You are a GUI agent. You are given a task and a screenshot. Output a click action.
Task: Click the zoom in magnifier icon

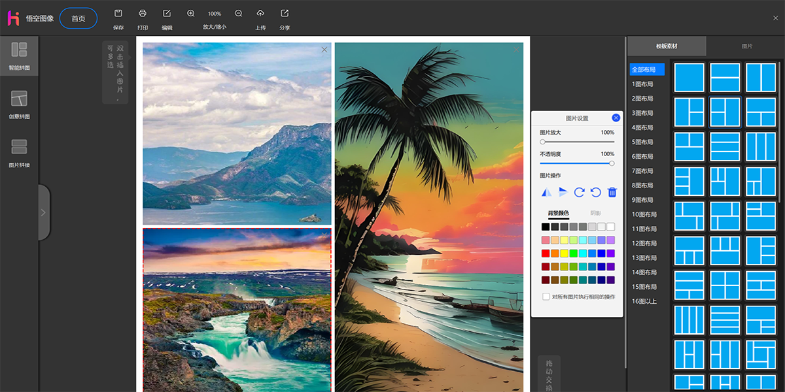190,14
